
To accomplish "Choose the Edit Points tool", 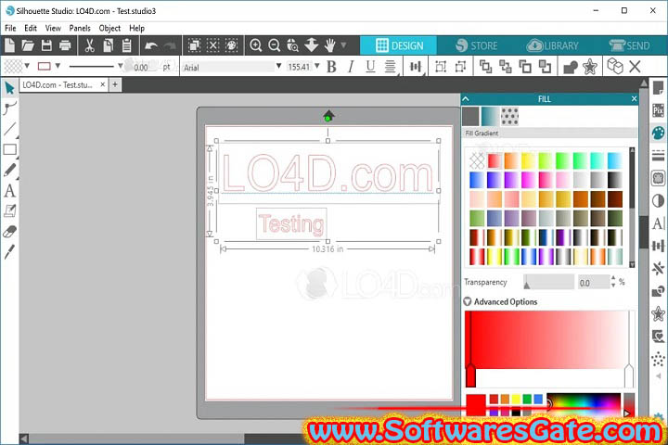I will (x=9, y=108).
